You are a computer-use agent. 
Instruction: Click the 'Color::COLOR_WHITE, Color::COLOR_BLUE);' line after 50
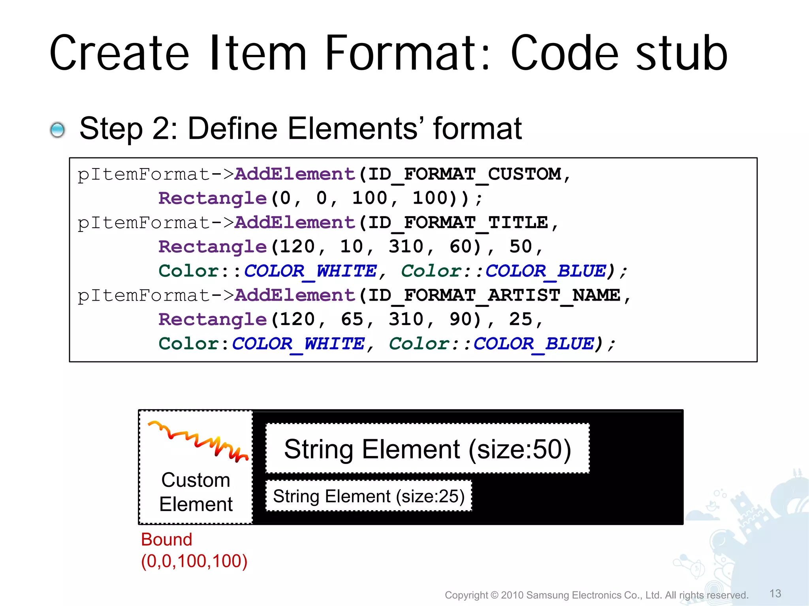(x=393, y=271)
